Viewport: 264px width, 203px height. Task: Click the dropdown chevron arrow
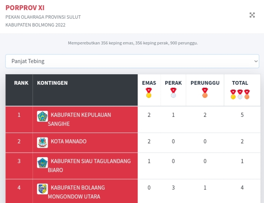click(256, 61)
